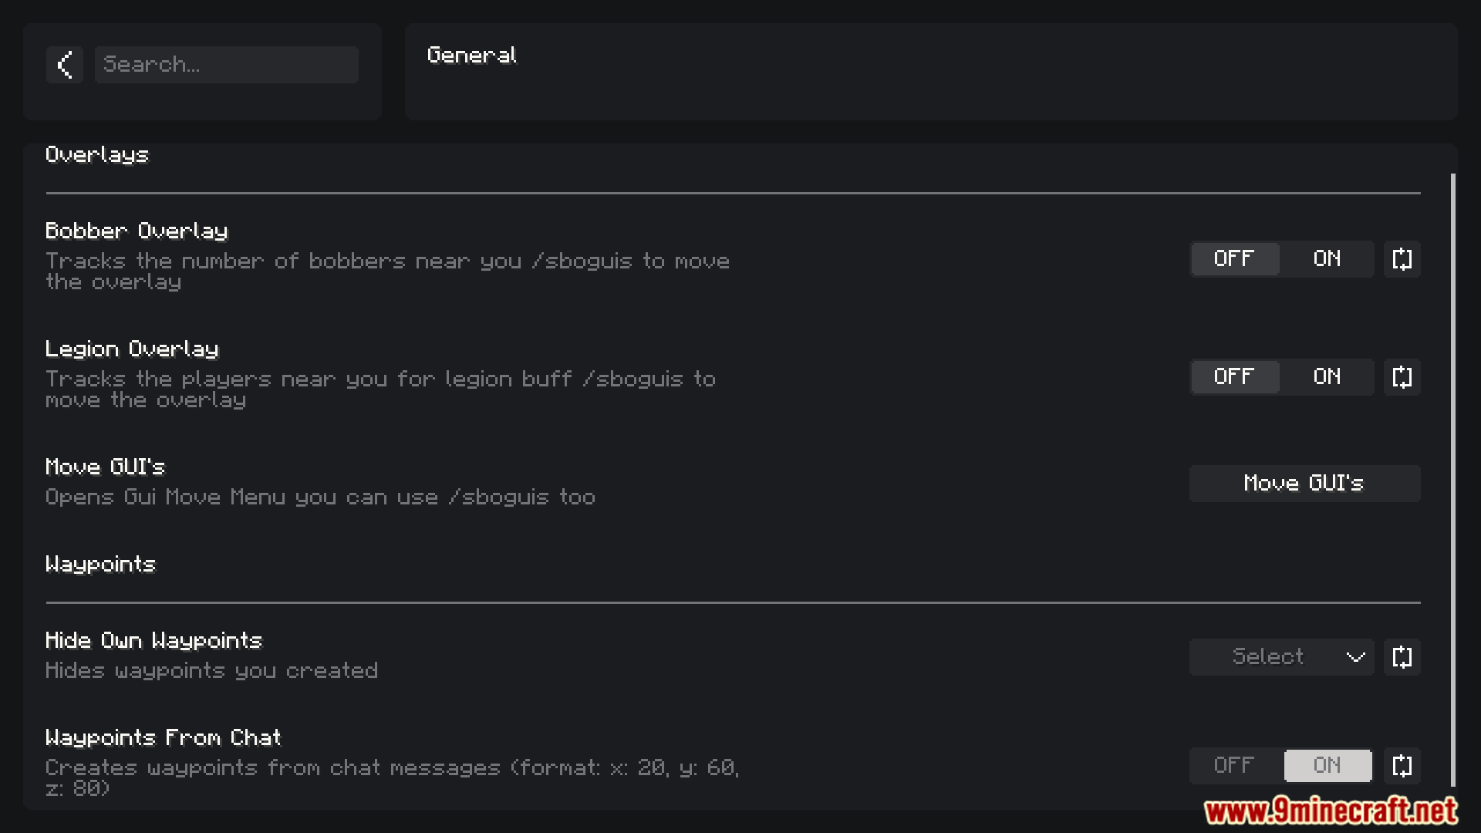
Task: Select ON for Waypoints From Chat
Action: 1327,766
